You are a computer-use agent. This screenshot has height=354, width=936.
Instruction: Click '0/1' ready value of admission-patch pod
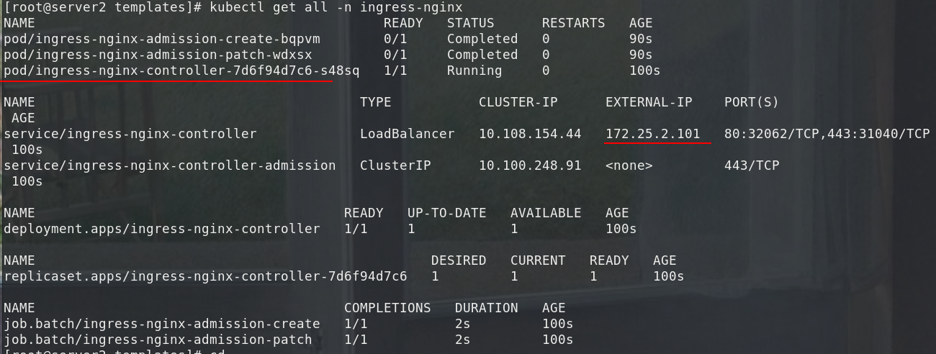coord(395,55)
